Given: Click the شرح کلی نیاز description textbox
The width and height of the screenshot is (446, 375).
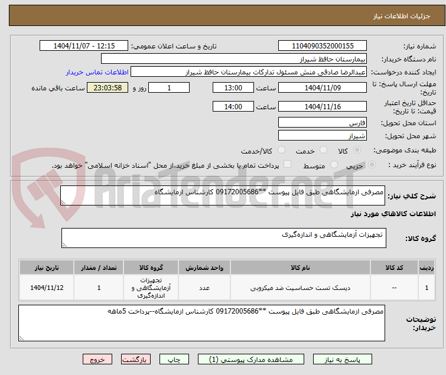Looking at the screenshot, I should (223, 195).
